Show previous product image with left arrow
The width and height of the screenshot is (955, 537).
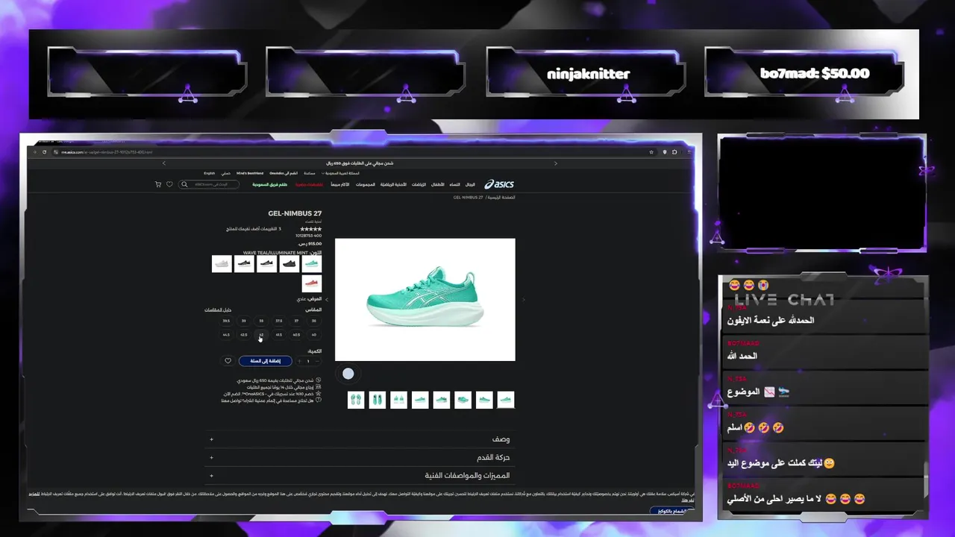pyautogui.click(x=327, y=300)
